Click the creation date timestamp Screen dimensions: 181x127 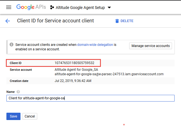click(73, 81)
